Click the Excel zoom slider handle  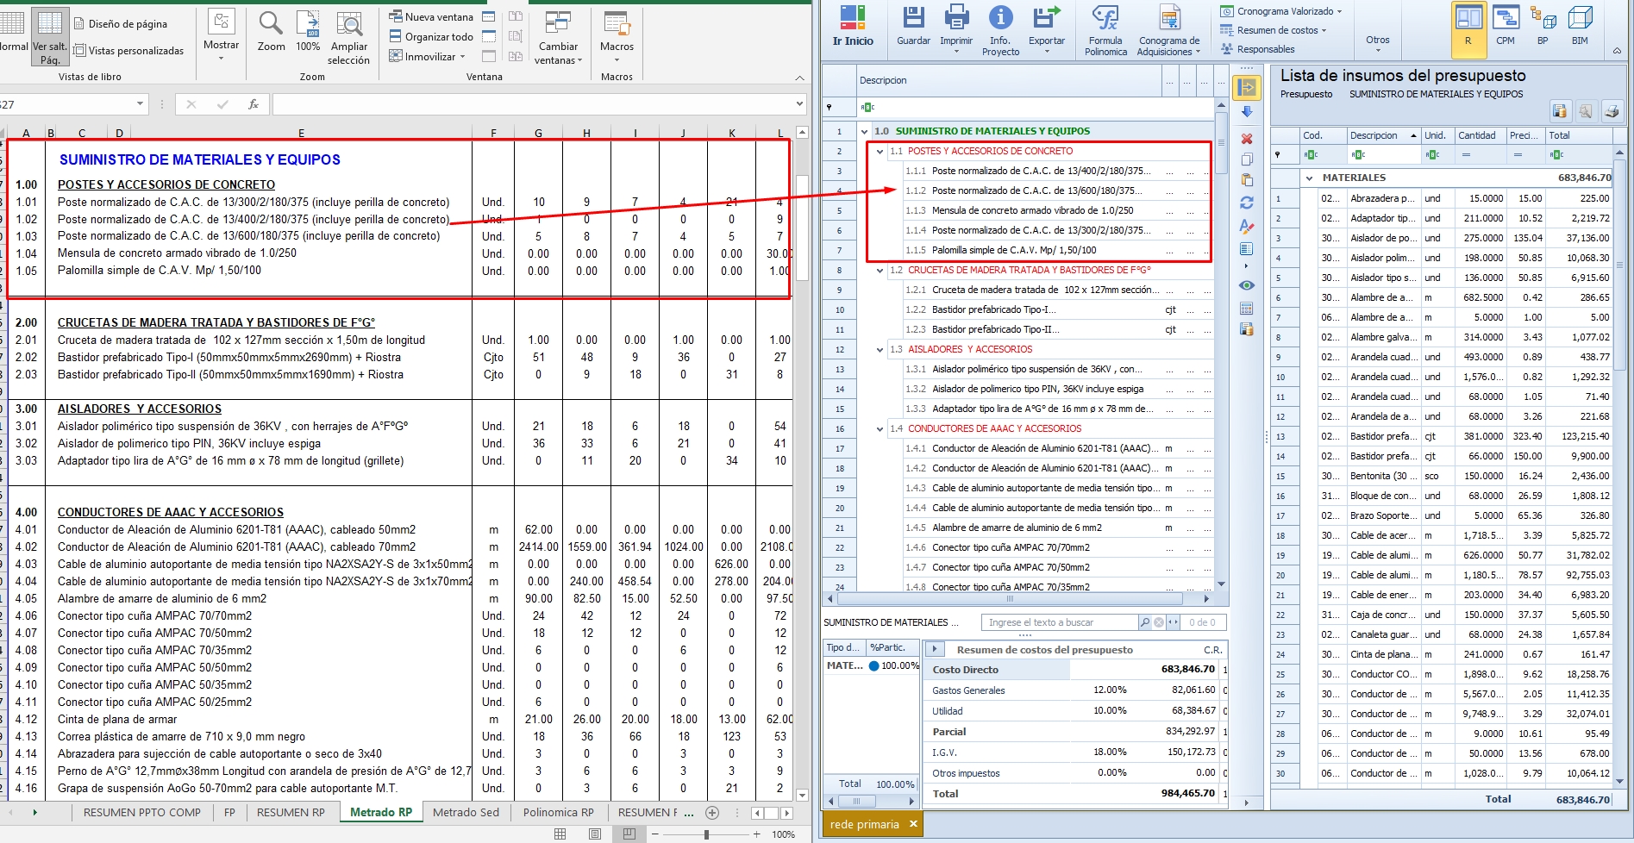(x=706, y=834)
